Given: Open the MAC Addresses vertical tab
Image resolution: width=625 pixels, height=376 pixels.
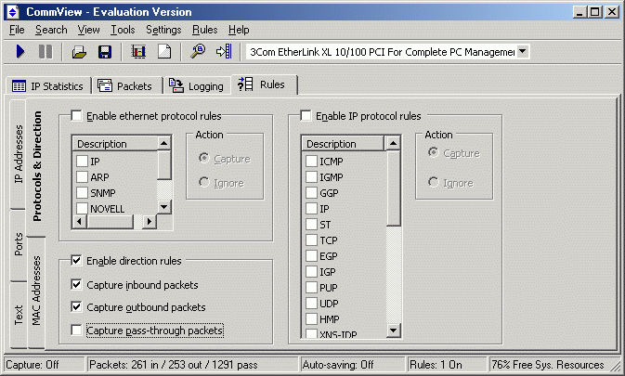Looking at the screenshot, I should click(x=36, y=291).
